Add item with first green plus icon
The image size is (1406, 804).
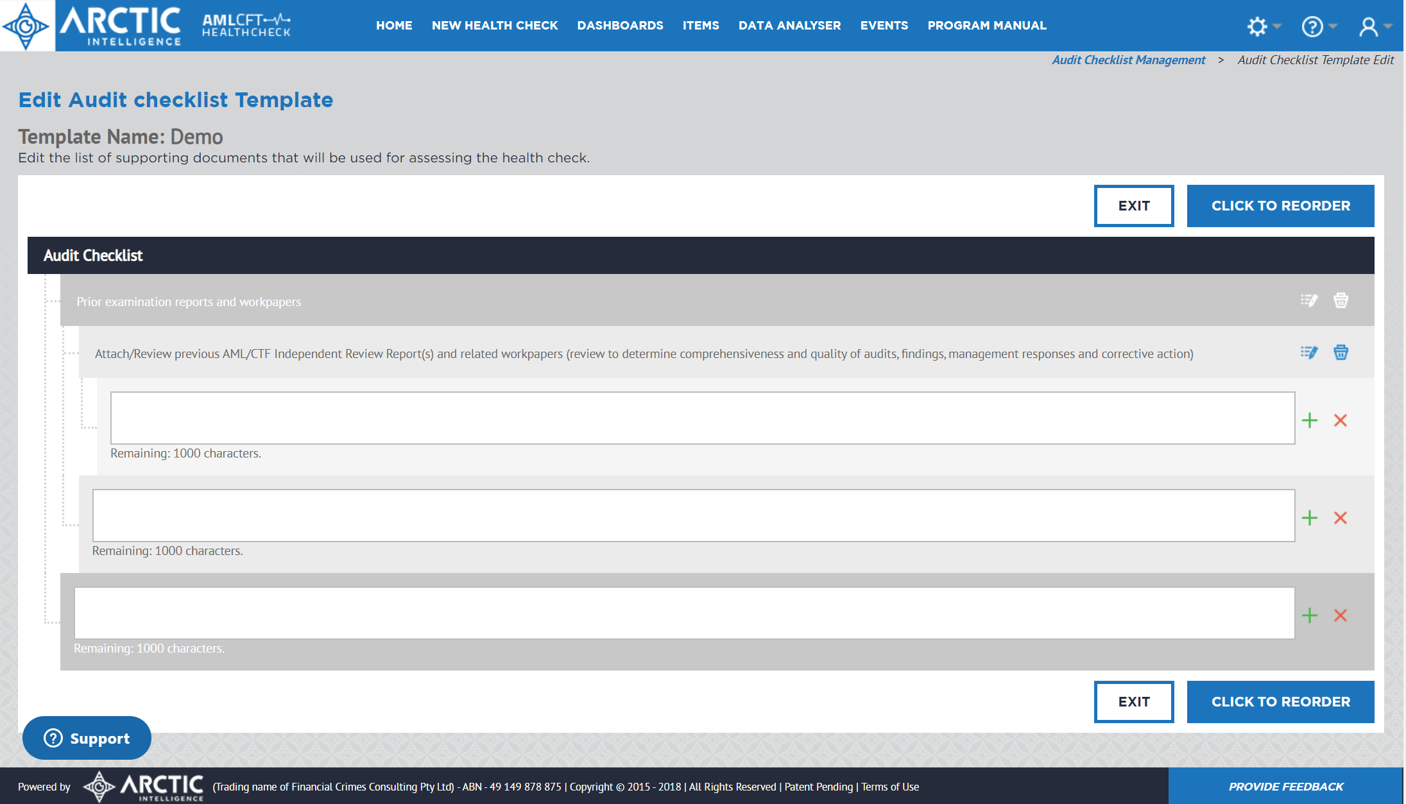point(1309,420)
